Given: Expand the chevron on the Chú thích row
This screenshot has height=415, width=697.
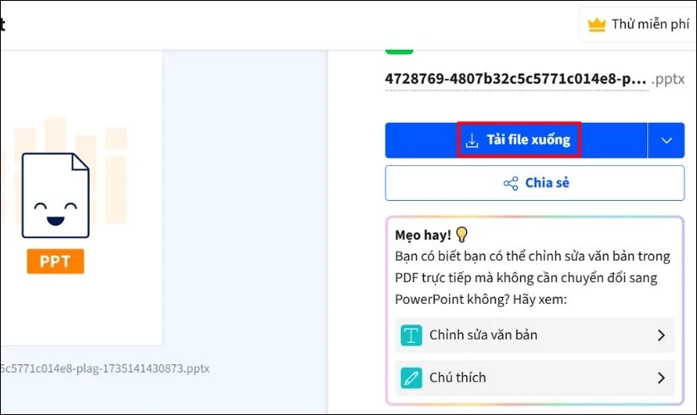Looking at the screenshot, I should pos(661,378).
